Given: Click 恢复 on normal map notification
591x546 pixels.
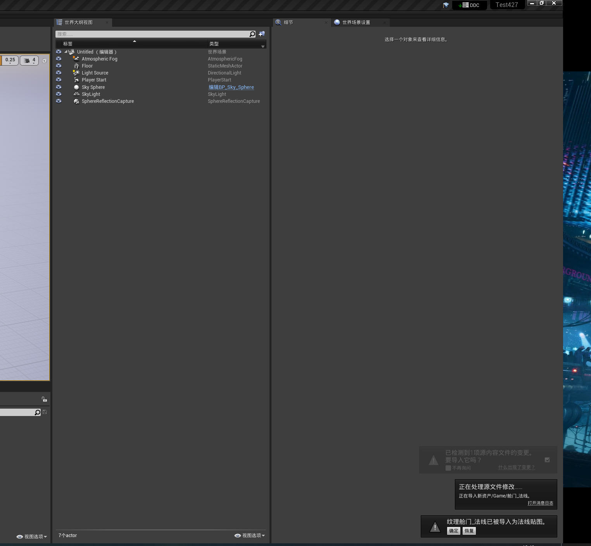Looking at the screenshot, I should pyautogui.click(x=469, y=531).
